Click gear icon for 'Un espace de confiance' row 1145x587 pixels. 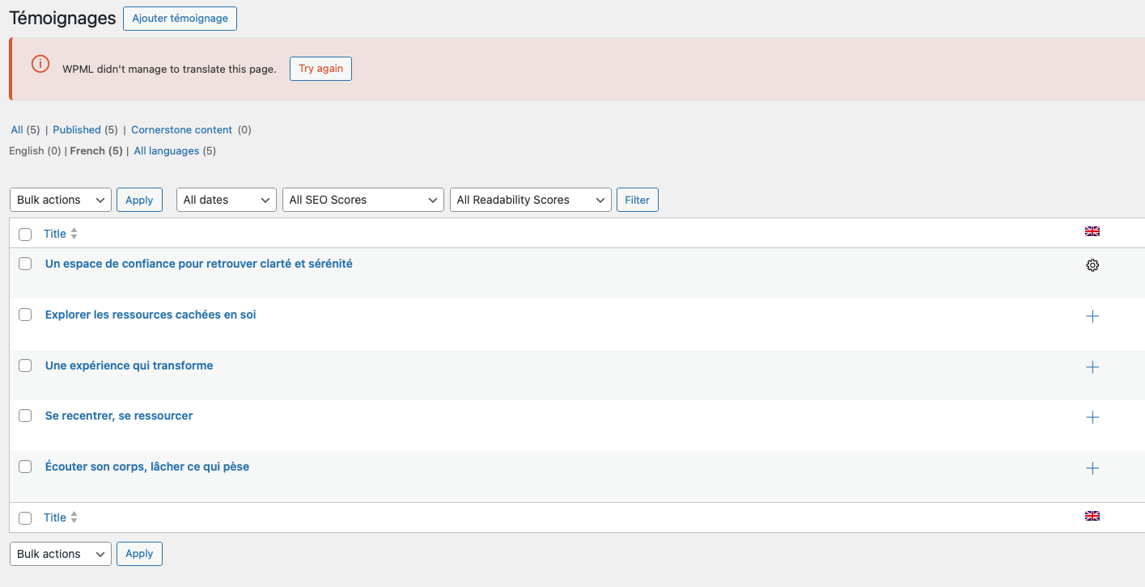1092,265
